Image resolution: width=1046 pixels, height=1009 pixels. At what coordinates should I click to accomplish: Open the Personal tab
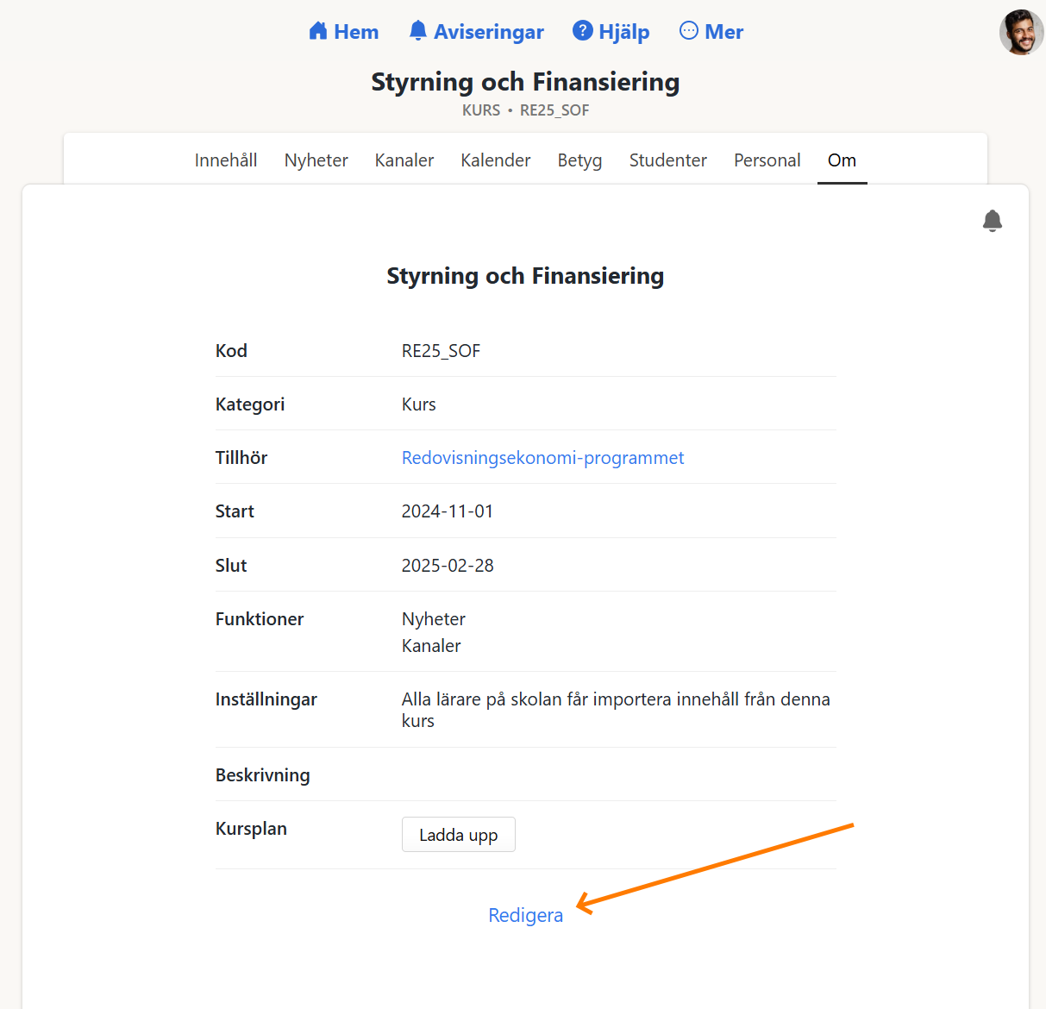767,160
